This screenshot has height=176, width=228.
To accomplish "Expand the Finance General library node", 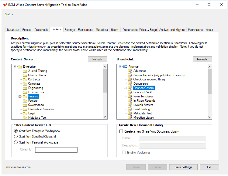I will pyautogui.click(x=125, y=88).
